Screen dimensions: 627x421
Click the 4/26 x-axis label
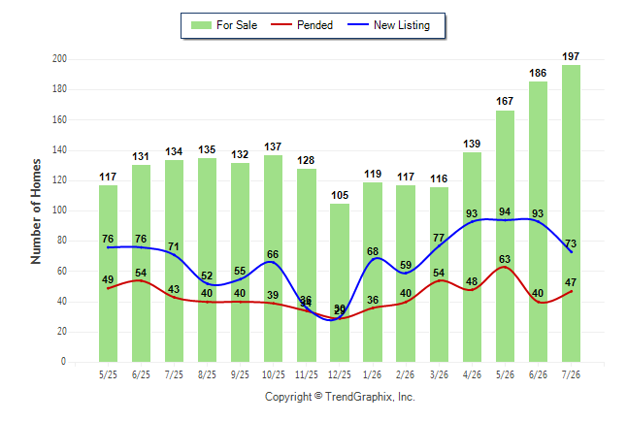click(472, 374)
